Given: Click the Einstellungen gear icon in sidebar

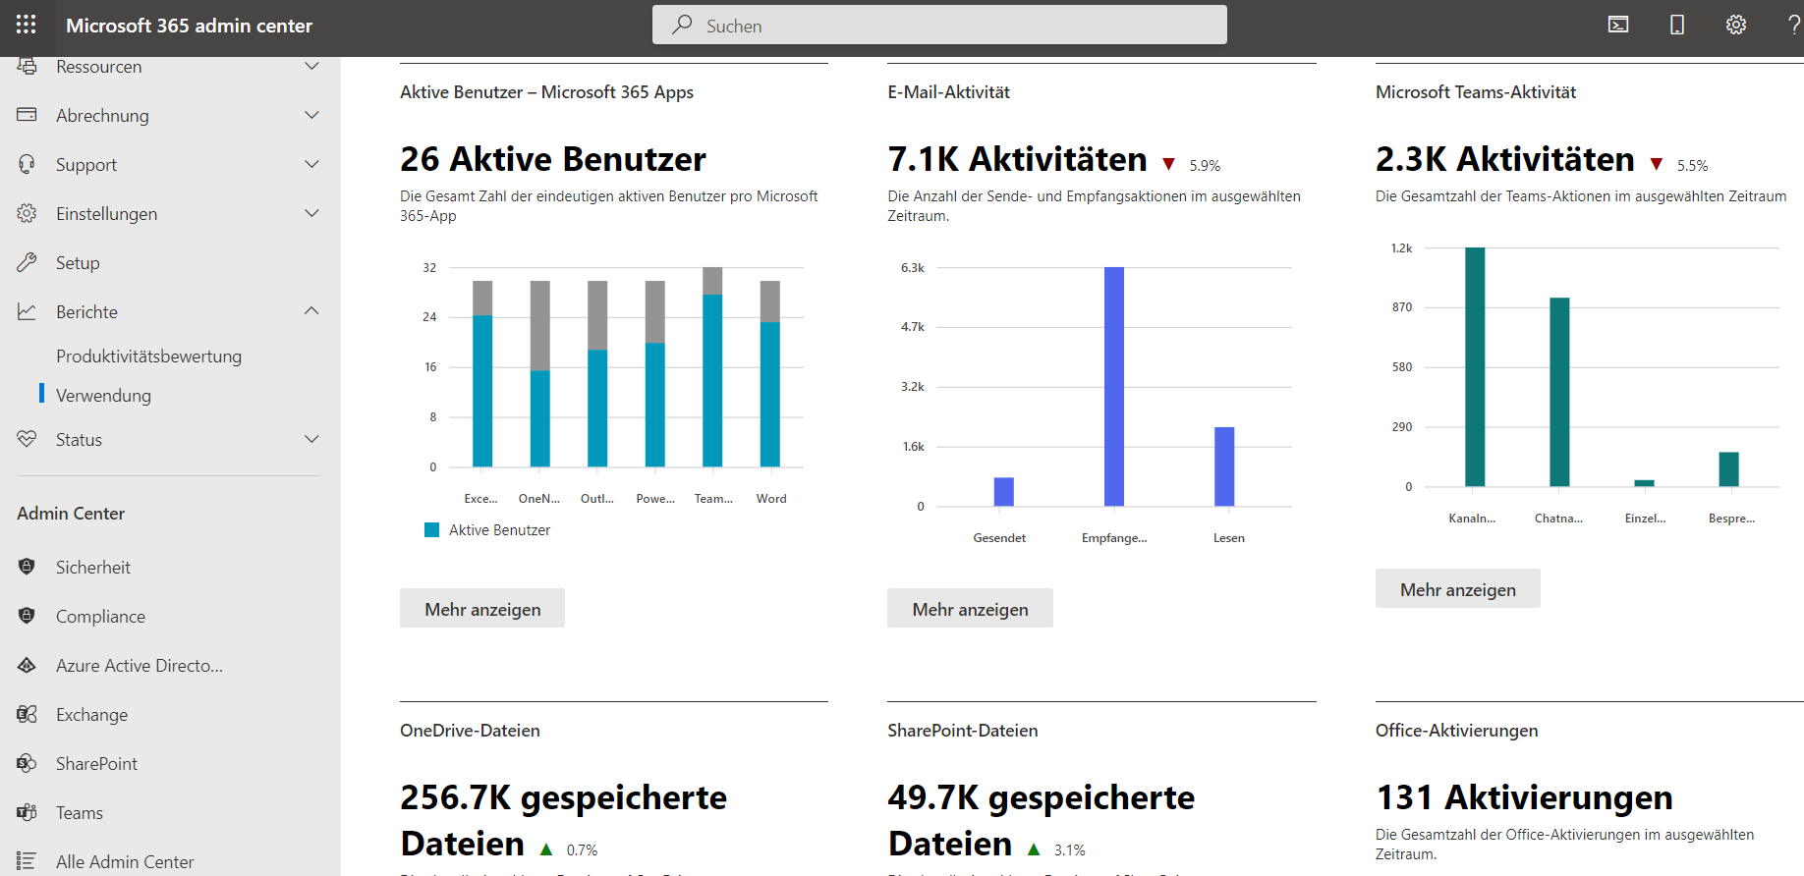Looking at the screenshot, I should coord(27,213).
